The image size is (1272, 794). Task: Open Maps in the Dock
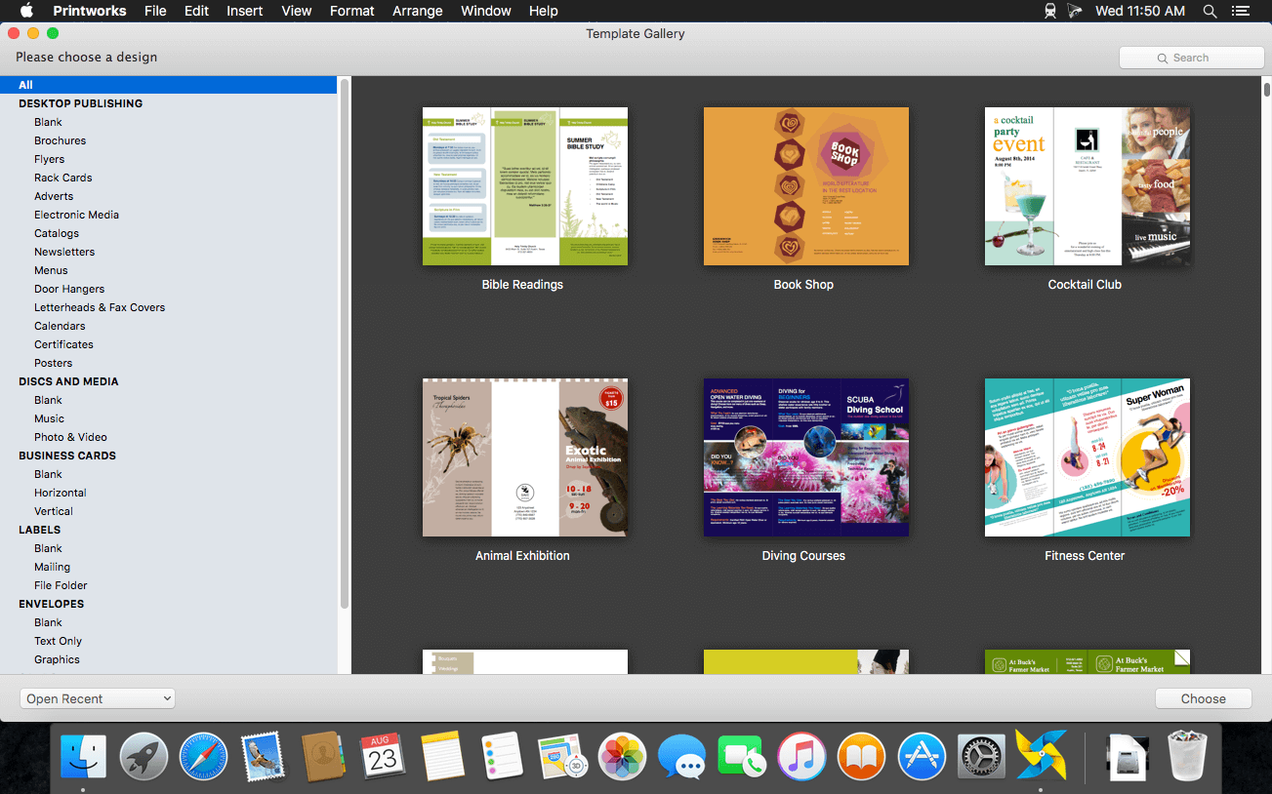tap(562, 756)
